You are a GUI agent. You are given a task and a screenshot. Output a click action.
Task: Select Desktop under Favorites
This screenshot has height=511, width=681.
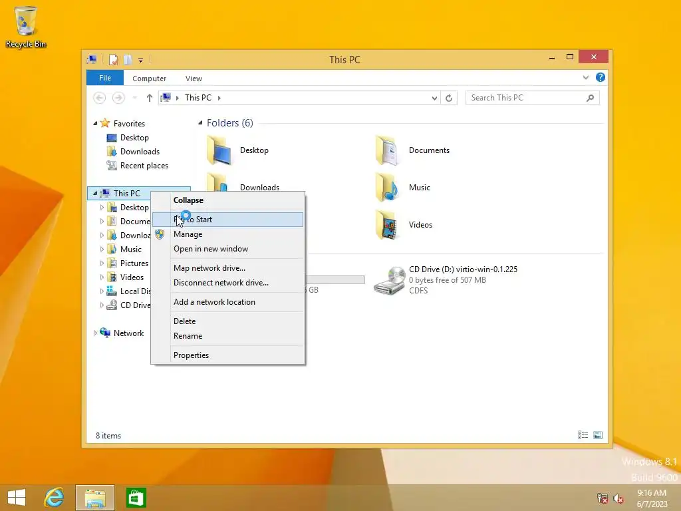[134, 138]
